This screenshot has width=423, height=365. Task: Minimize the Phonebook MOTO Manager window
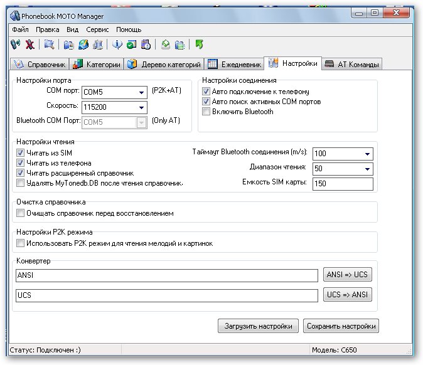coord(359,13)
